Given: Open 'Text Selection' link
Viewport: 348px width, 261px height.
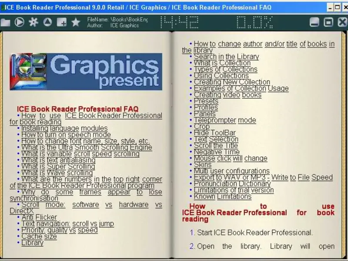Looking at the screenshot, I should (x=216, y=139).
